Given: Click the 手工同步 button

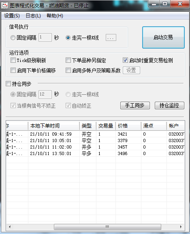Looking at the screenshot, I should click(x=135, y=106).
